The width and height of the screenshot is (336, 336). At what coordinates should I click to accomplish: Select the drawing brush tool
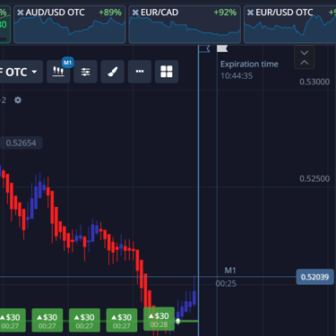113,72
